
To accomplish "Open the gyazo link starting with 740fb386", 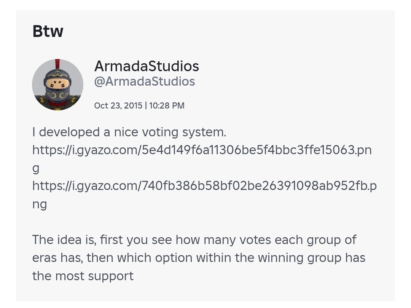I will 204,186.
